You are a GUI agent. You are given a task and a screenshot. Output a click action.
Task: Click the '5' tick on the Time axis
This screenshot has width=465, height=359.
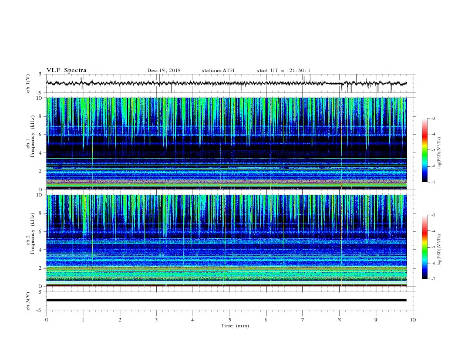pos(230,320)
